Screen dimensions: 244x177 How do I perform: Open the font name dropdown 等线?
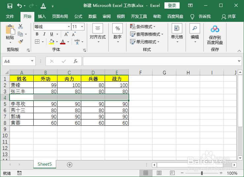pos(69,27)
